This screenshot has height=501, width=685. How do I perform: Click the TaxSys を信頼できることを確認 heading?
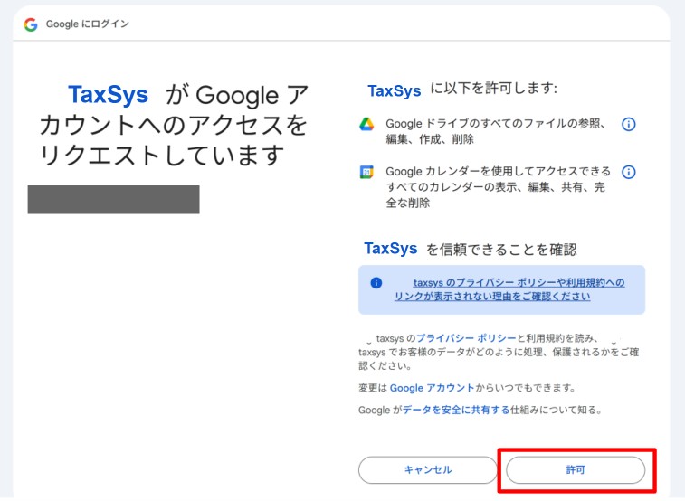coord(471,249)
